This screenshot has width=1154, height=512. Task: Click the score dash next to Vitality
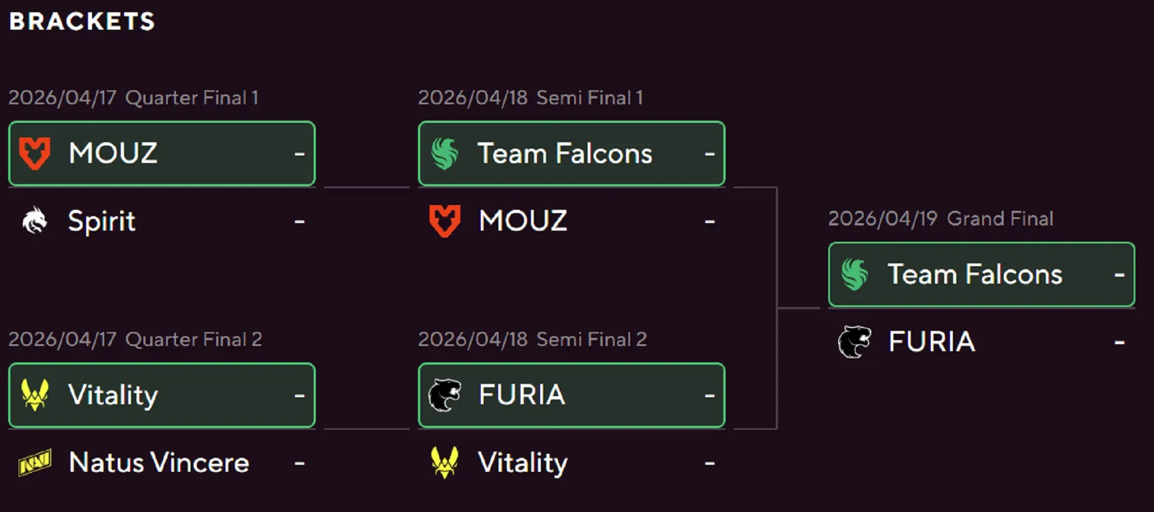click(300, 395)
